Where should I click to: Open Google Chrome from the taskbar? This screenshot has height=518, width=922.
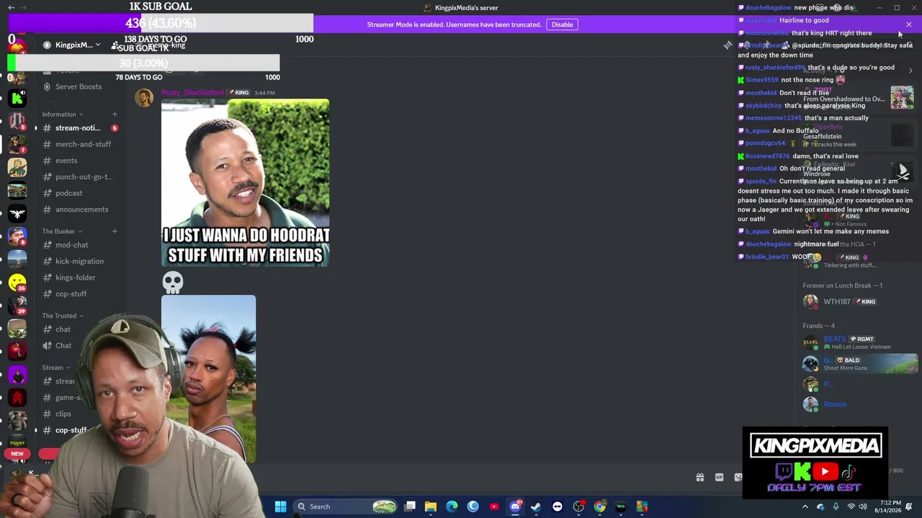(x=599, y=506)
